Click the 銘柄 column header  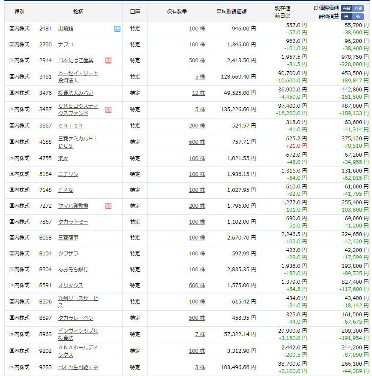[x=78, y=12]
